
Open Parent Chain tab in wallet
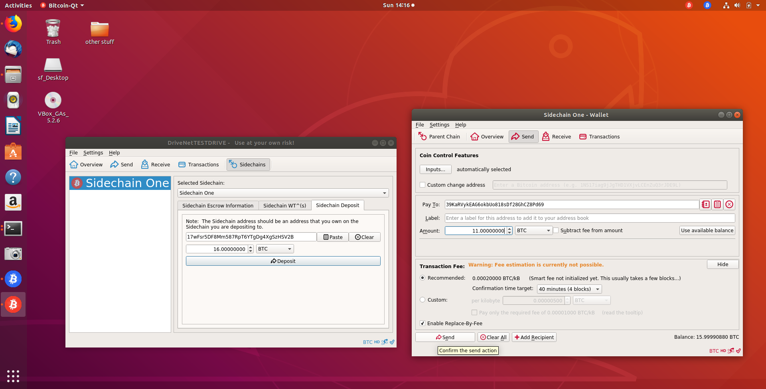pos(439,136)
